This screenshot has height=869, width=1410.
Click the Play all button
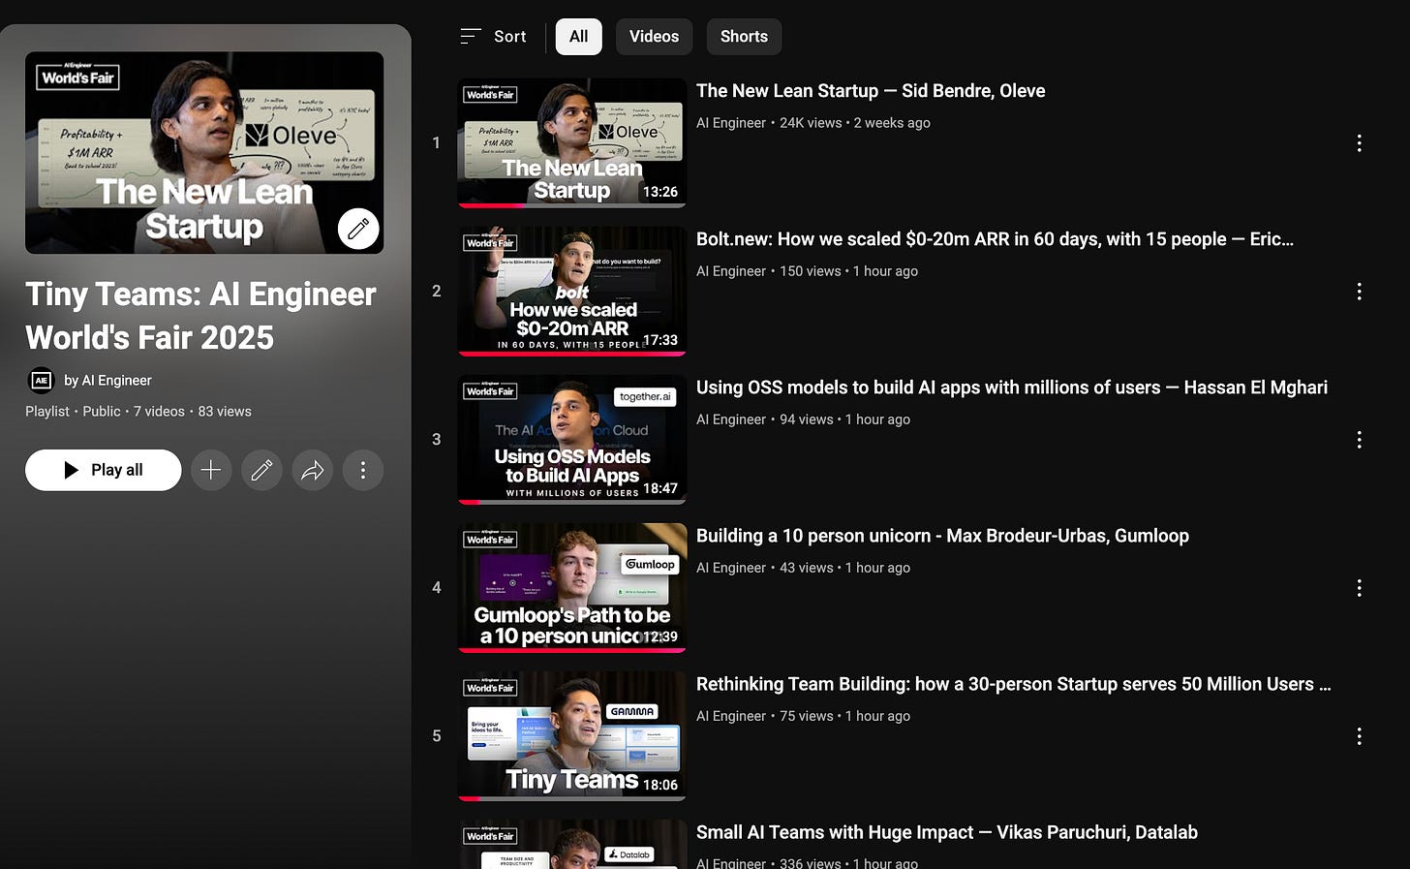point(104,470)
